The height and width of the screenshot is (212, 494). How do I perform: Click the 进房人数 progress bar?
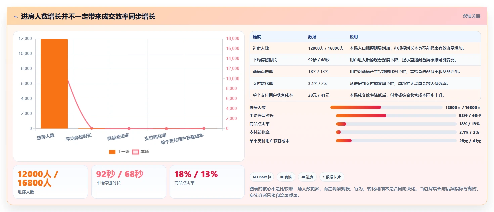pyautogui.click(x=386, y=107)
